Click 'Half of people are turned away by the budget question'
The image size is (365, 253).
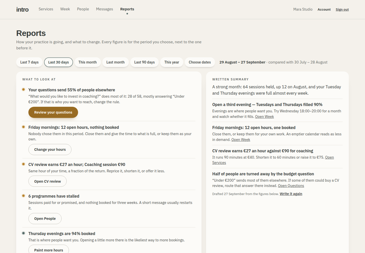(263, 174)
